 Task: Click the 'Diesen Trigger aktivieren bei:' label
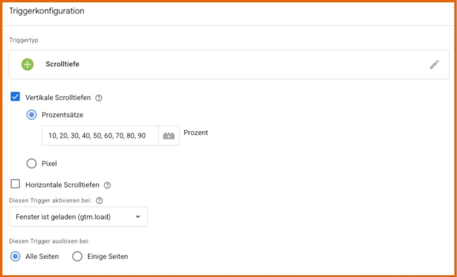[50, 201]
